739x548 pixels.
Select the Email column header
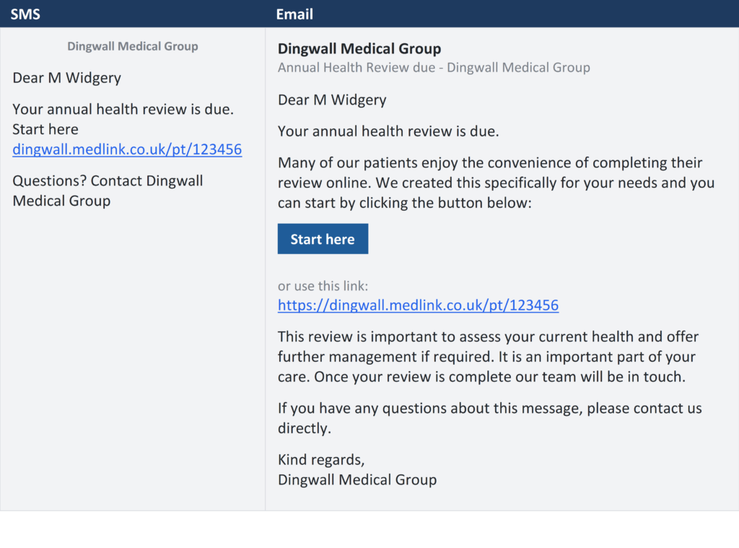[294, 14]
